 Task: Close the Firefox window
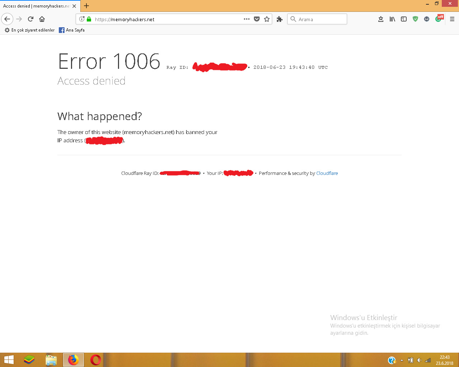point(450,4)
